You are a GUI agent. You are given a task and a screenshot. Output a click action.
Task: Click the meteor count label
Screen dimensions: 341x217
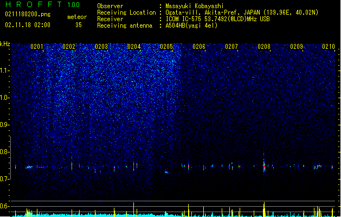coord(77,17)
